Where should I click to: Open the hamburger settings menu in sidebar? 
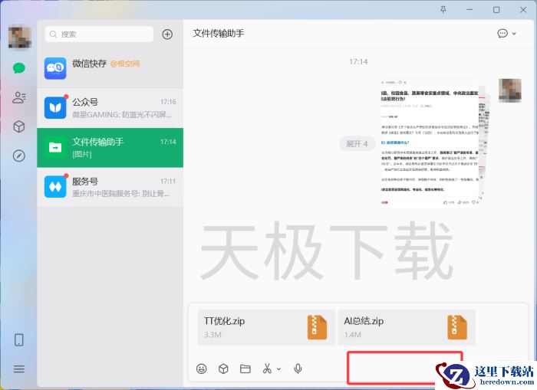click(19, 369)
